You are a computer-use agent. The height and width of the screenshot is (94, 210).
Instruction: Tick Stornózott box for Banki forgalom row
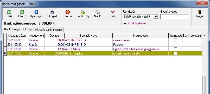[175, 53]
